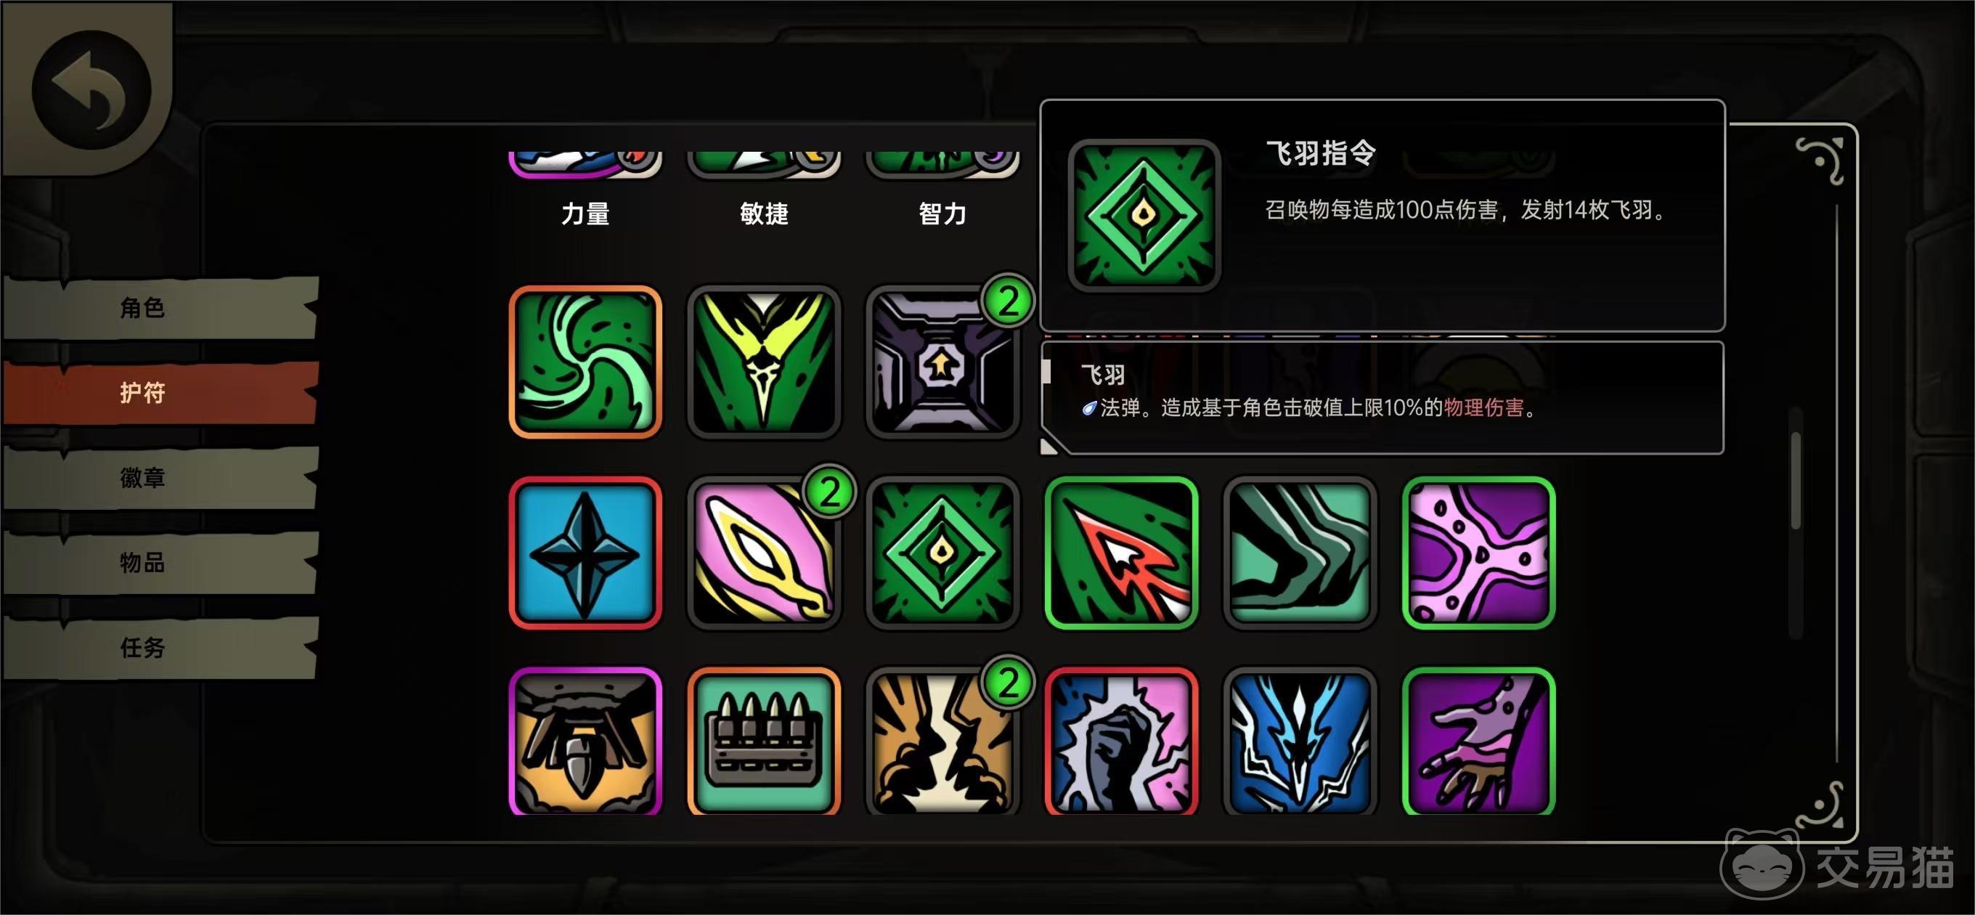Screen dimensions: 1975x915
Task: Select the blue four-point crystal charm
Action: point(585,553)
